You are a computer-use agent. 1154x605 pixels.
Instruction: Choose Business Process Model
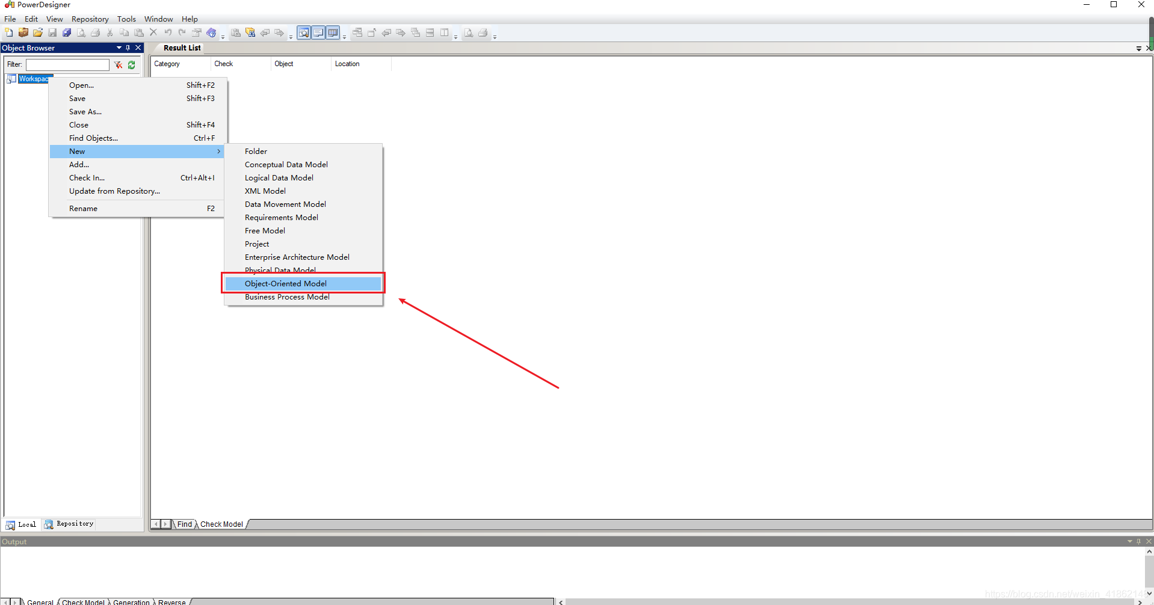304,296
